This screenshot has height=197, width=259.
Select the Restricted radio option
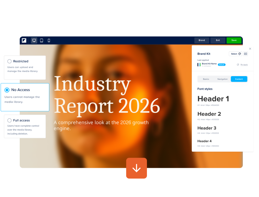10,61
